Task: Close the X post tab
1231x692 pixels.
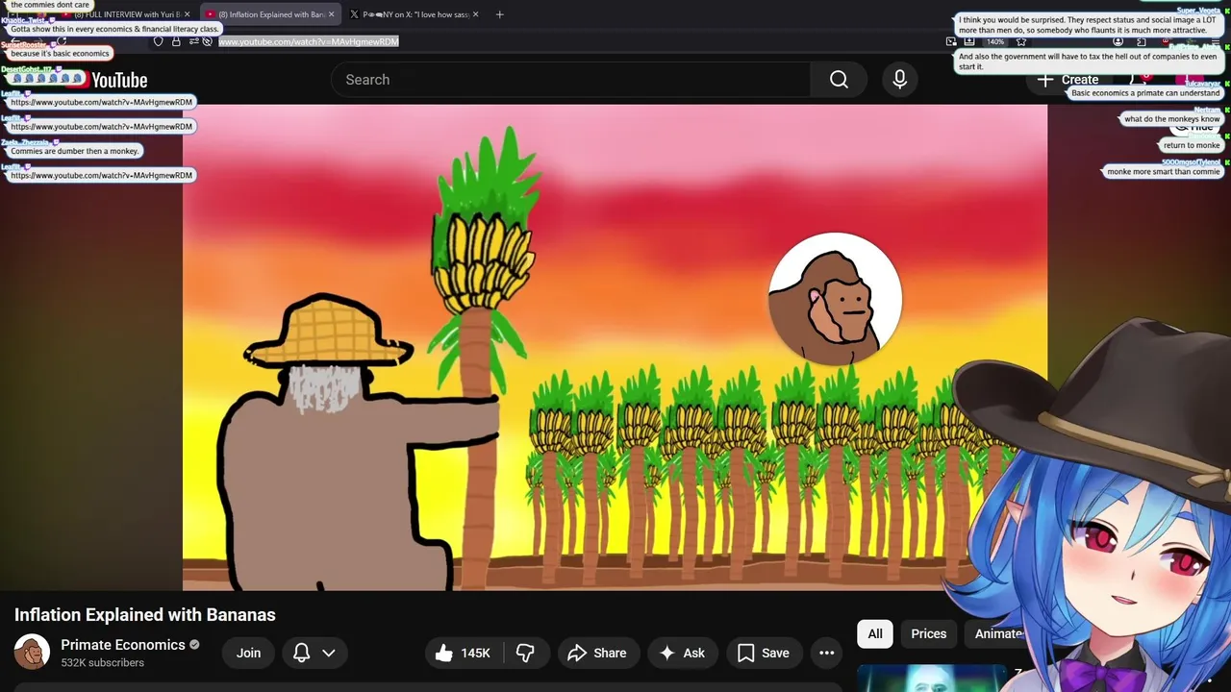Action: [478, 14]
